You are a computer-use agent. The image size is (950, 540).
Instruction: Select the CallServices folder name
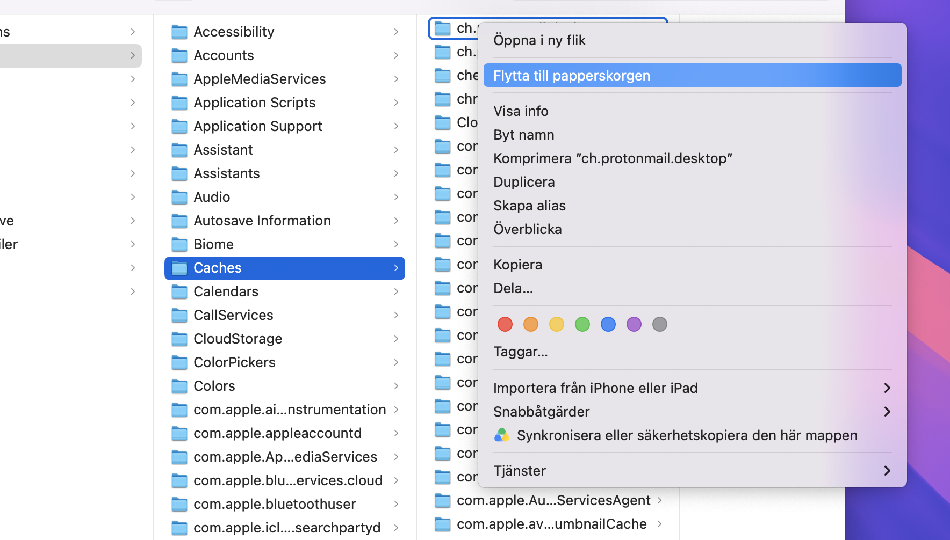(x=233, y=316)
